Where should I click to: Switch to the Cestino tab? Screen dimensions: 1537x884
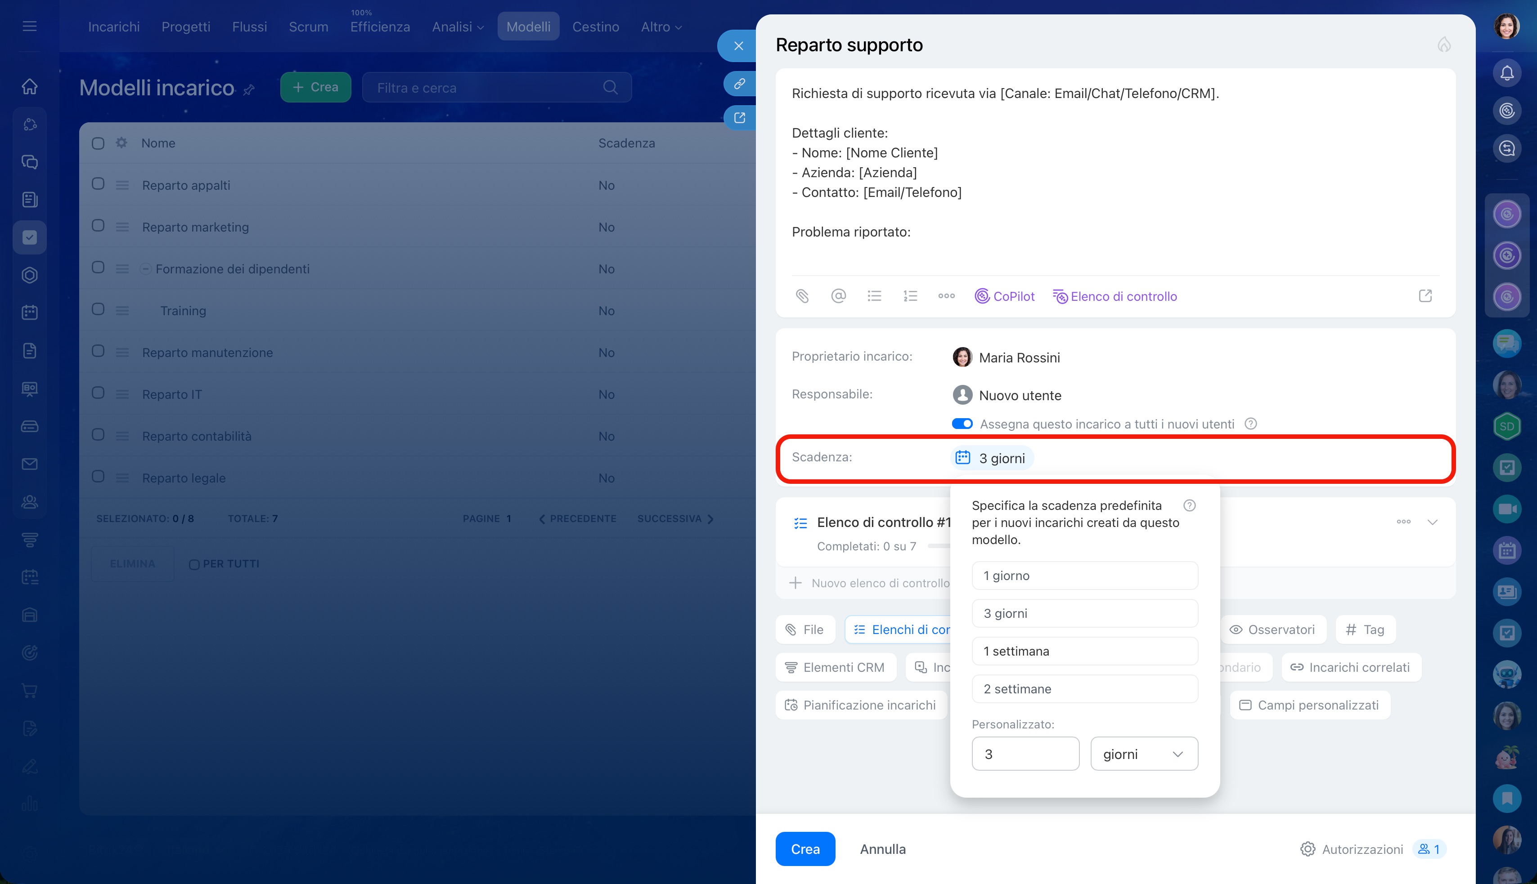[595, 27]
